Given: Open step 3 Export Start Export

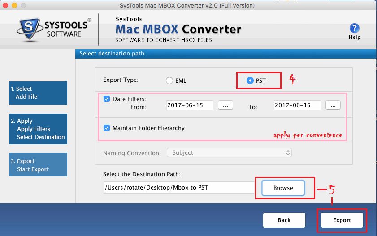Looking at the screenshot, I should point(38,164).
